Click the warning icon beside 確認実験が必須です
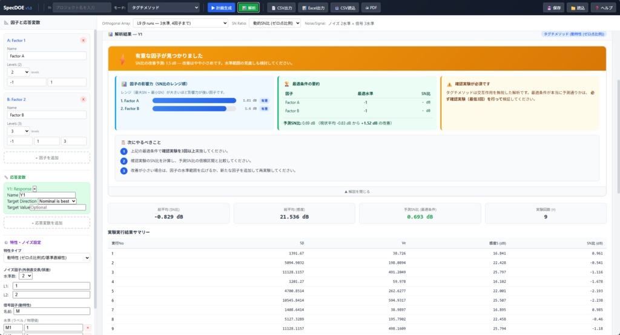Image resolution: width=620 pixels, height=335 pixels. click(x=449, y=84)
